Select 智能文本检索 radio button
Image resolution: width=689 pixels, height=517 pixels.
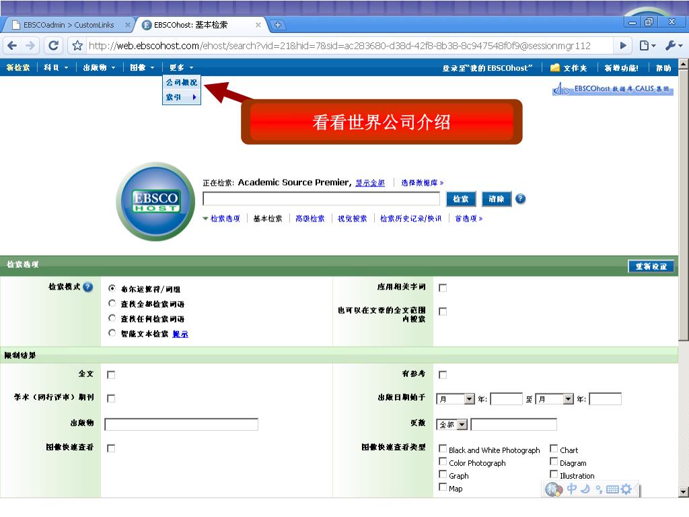pos(112,333)
